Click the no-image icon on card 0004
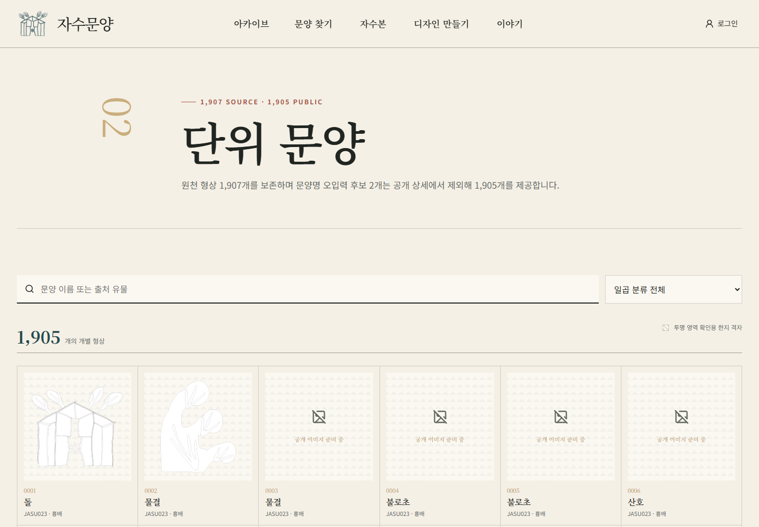Image resolution: width=759 pixels, height=527 pixels. click(440, 417)
